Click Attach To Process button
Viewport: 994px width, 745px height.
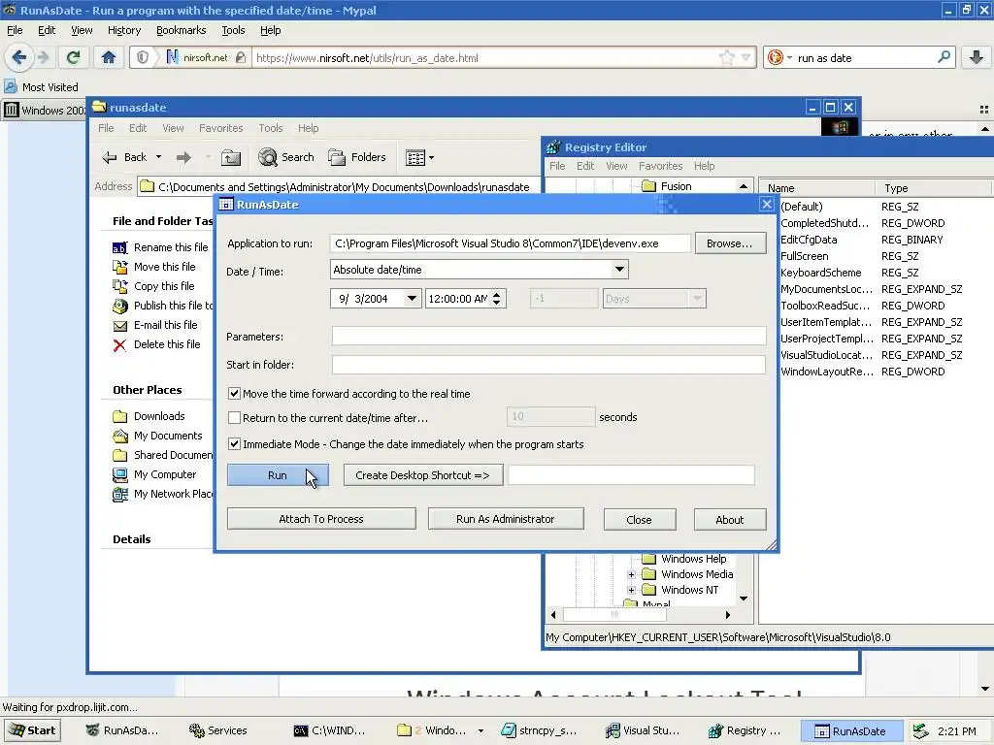(321, 519)
